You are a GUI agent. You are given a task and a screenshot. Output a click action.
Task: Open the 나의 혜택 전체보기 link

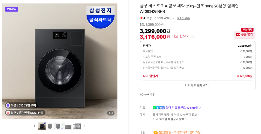[197, 85]
